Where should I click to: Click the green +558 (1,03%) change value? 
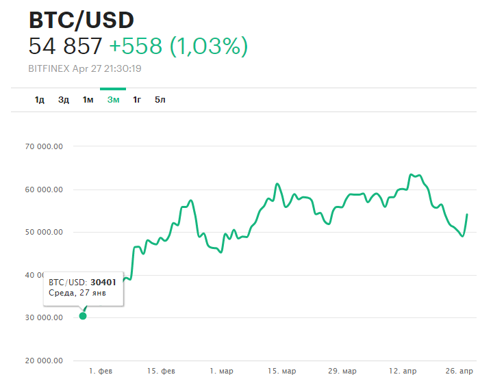click(178, 47)
